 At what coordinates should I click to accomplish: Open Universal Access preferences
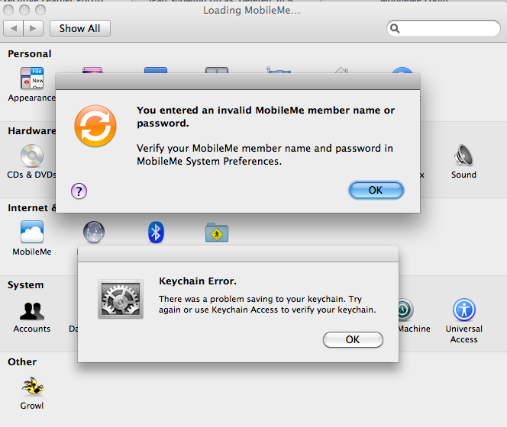463,310
